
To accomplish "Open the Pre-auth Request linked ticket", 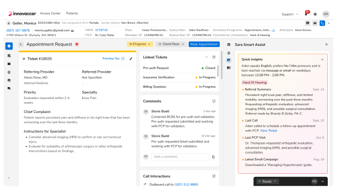I will (179, 68).
